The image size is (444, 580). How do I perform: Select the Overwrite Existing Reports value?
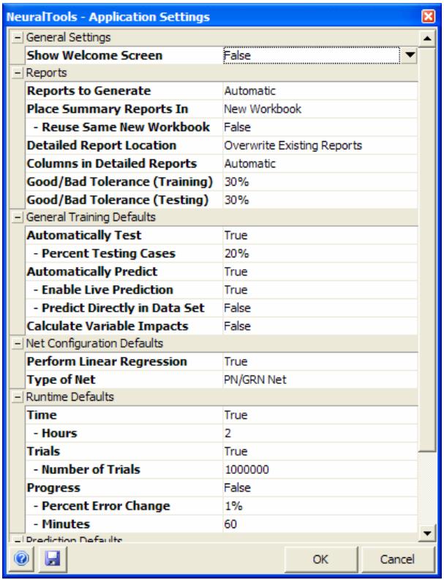click(320, 146)
